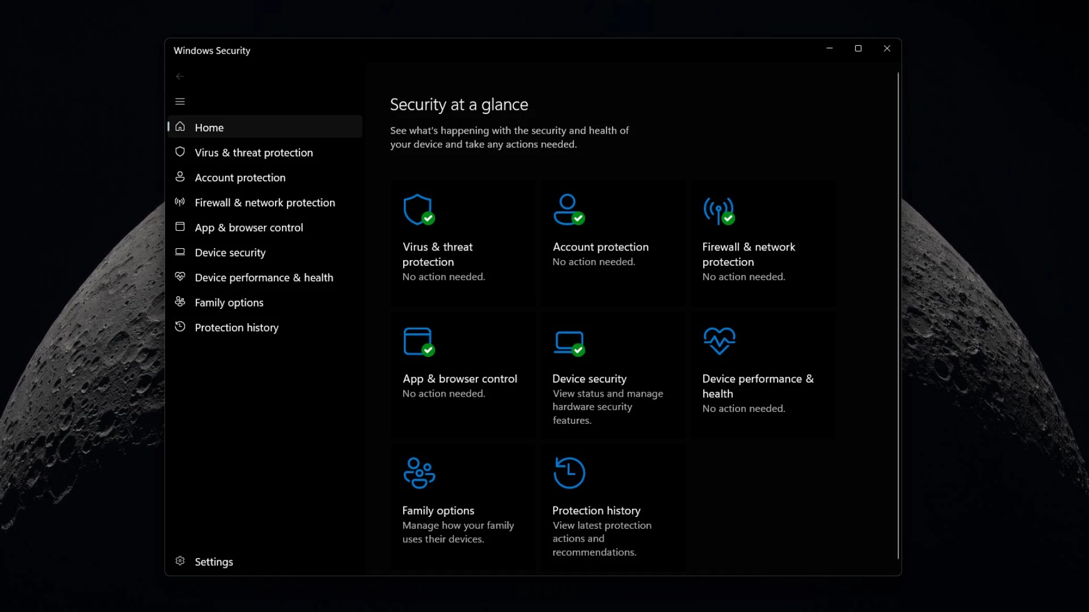1089x612 pixels.
Task: Click the Protection history clock tile icon
Action: point(569,473)
